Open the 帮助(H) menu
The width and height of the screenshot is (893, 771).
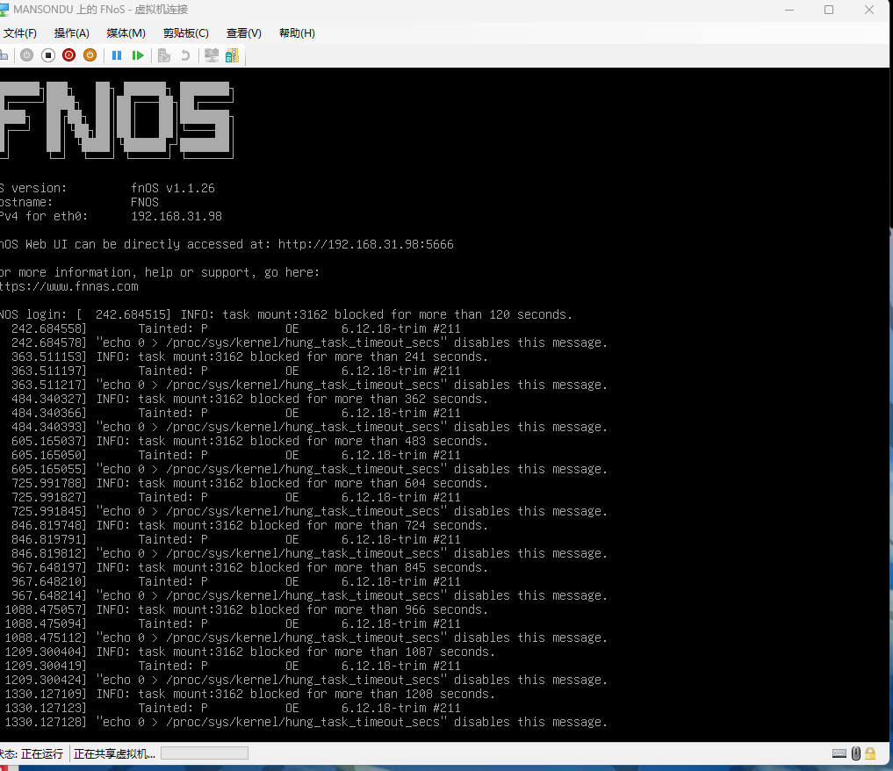point(297,33)
